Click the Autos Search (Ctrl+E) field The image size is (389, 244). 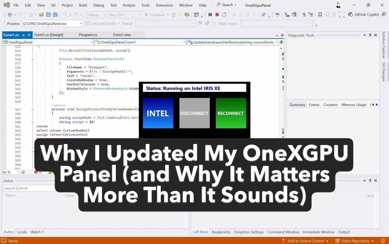tap(28, 188)
